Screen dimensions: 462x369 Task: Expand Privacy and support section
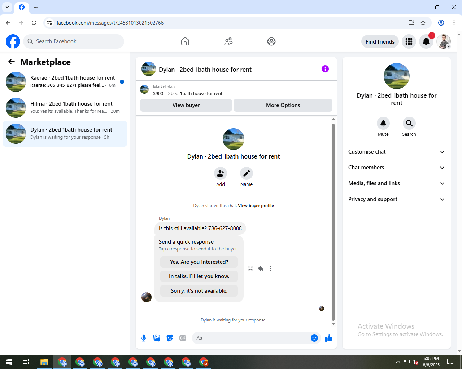coord(397,199)
